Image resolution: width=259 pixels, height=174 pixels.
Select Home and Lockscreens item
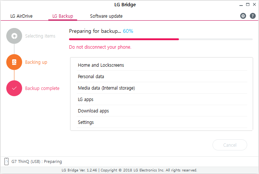tap(162, 65)
